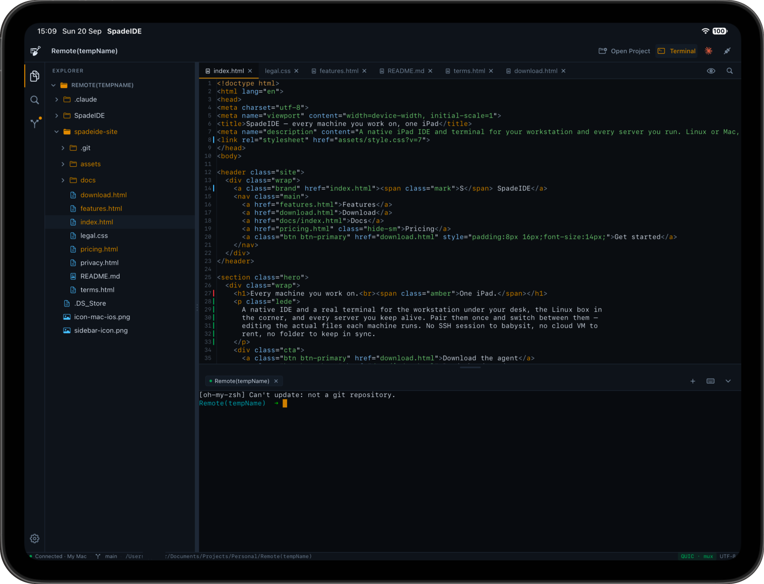Open pricing.html in the explorer

(99, 249)
